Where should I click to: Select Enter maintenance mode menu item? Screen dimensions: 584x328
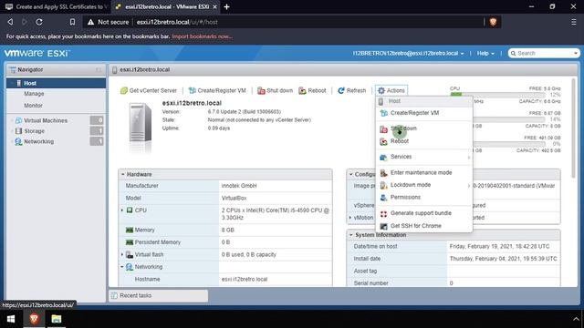pyautogui.click(x=421, y=172)
